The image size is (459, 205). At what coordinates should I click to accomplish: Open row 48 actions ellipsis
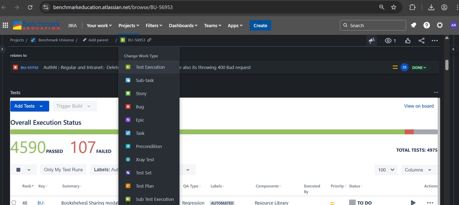coord(430,202)
